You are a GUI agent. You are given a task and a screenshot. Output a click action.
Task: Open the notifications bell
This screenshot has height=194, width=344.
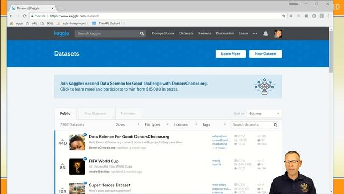point(266,33)
